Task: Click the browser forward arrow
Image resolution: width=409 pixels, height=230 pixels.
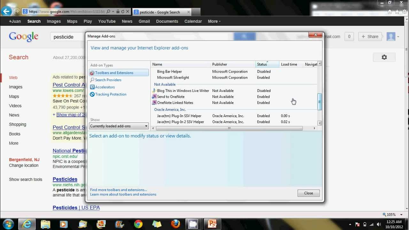Action: [x=17, y=12]
